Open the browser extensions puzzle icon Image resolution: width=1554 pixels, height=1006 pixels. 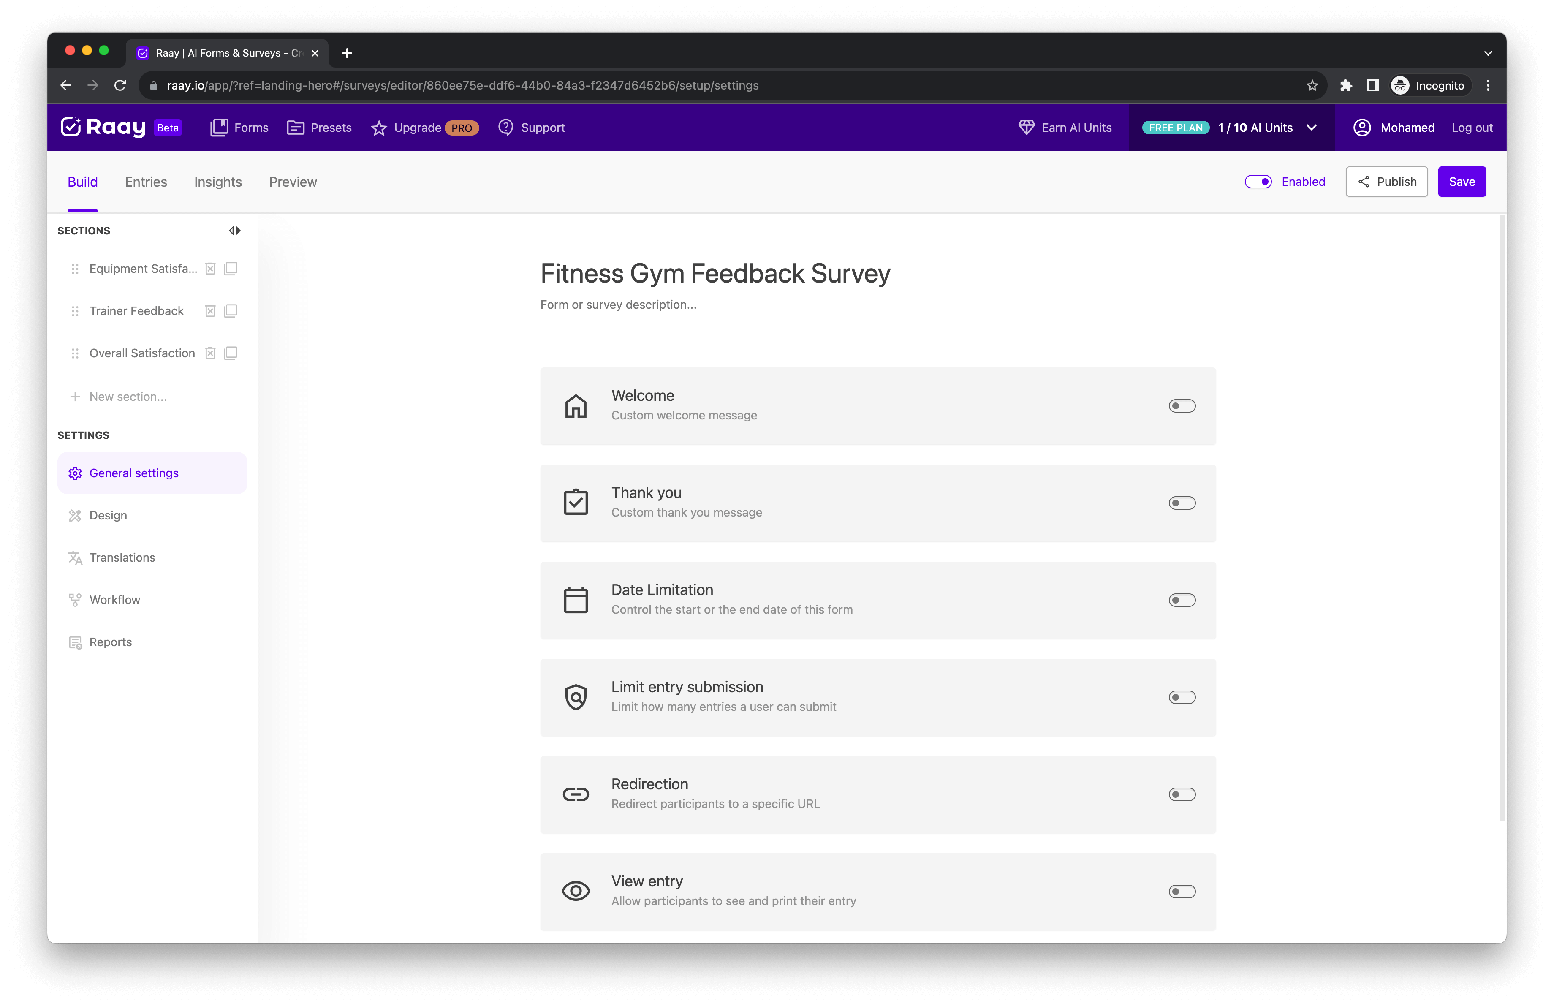tap(1346, 85)
